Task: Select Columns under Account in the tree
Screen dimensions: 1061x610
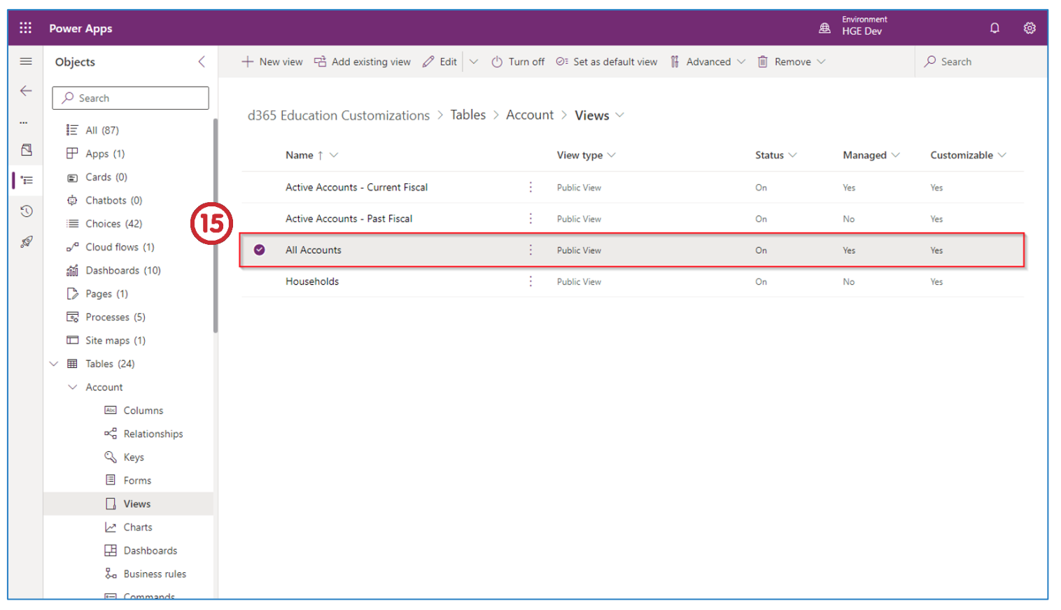Action: [143, 411]
